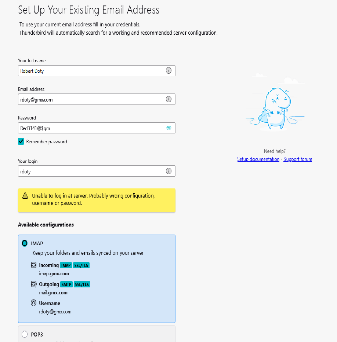Click the info icon in login field
This screenshot has width=337, height=342.
coord(168,171)
